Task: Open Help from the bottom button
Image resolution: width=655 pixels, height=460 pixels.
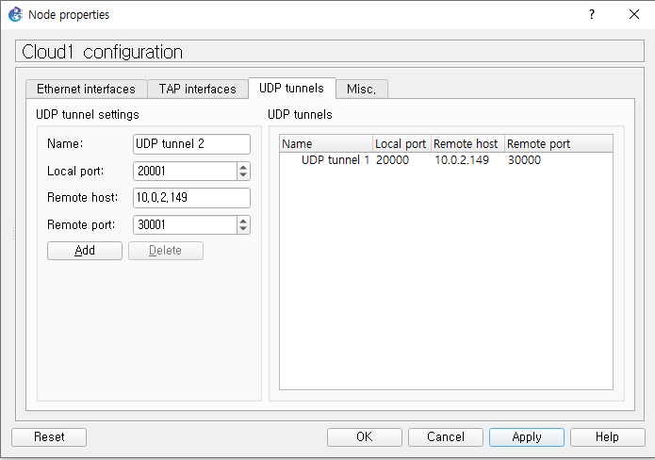Action: click(607, 437)
